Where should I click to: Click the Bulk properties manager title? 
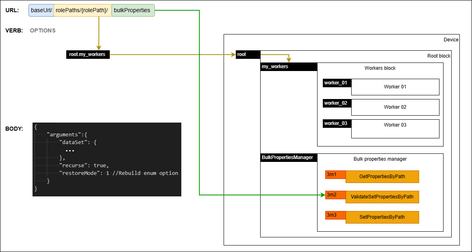(x=380, y=159)
